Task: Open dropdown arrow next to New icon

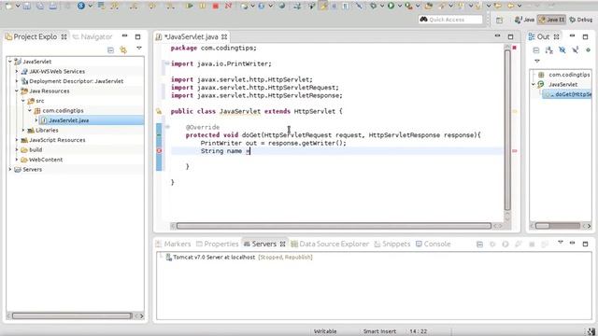Action: click(17, 7)
